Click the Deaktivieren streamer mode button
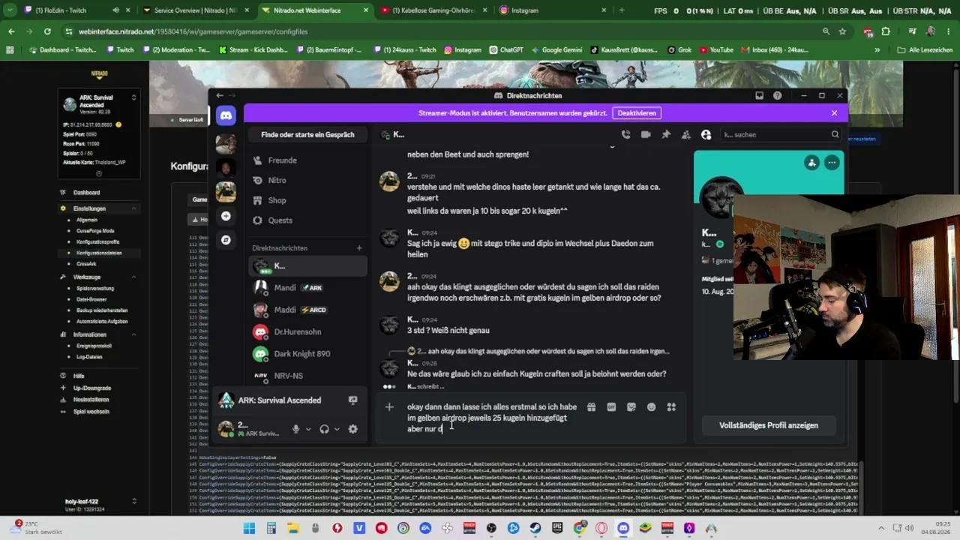Screen dimensions: 960x540 click(637, 113)
